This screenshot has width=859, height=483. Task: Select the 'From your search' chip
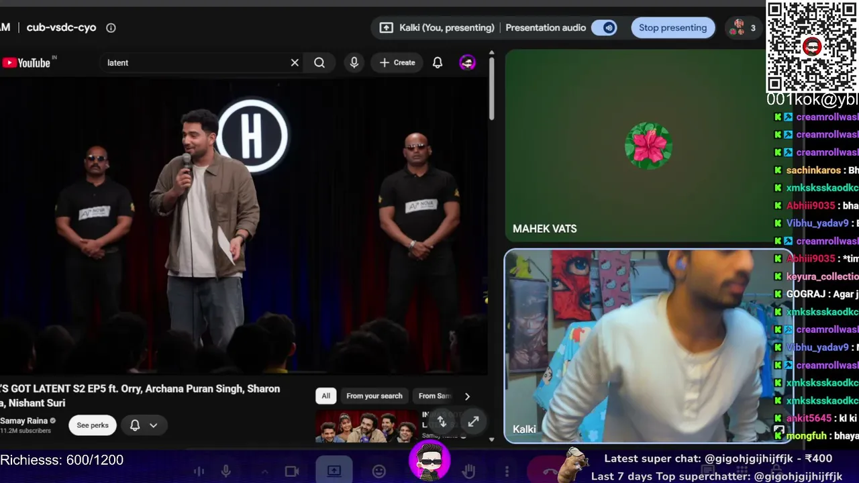pos(374,396)
